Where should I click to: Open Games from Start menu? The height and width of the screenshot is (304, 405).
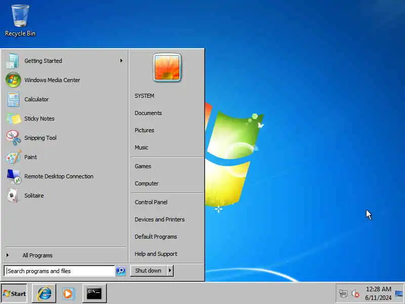[143, 166]
